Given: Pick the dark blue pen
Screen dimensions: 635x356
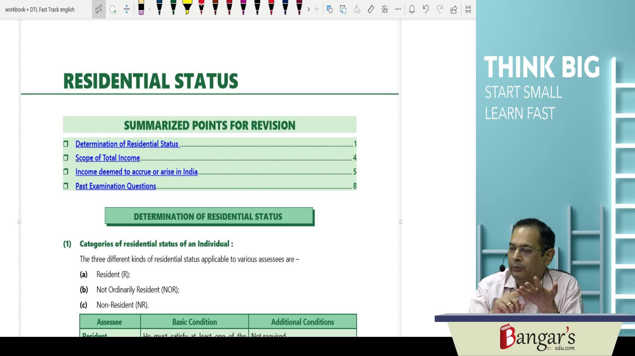Looking at the screenshot, I should click(x=159, y=8).
